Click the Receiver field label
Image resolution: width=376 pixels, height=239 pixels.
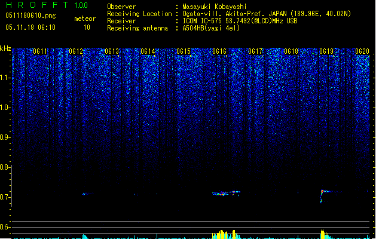pos(121,21)
